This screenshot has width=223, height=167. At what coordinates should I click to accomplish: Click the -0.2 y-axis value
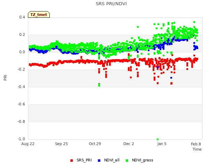tap(21, 69)
